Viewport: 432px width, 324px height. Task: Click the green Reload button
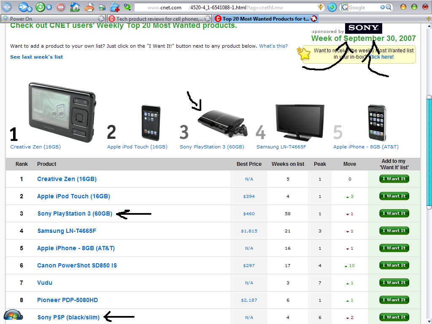point(40,7)
